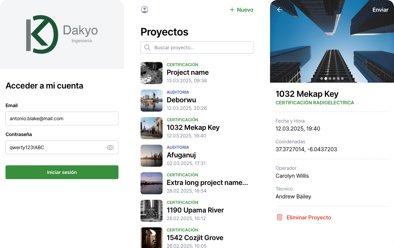Open the user profile icon
The width and height of the screenshot is (394, 248).
[x=145, y=10]
